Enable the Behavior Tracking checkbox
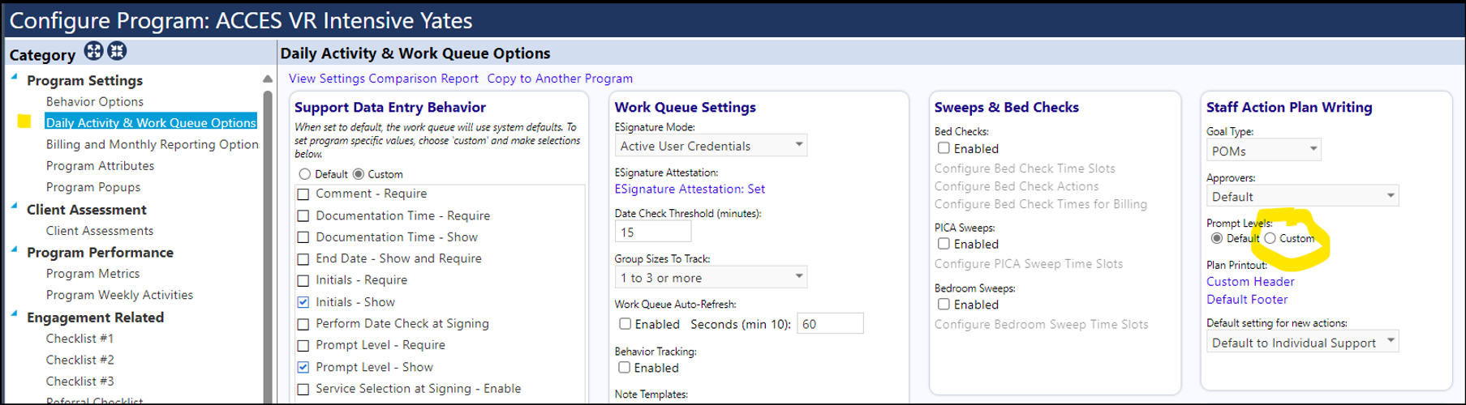 [624, 367]
